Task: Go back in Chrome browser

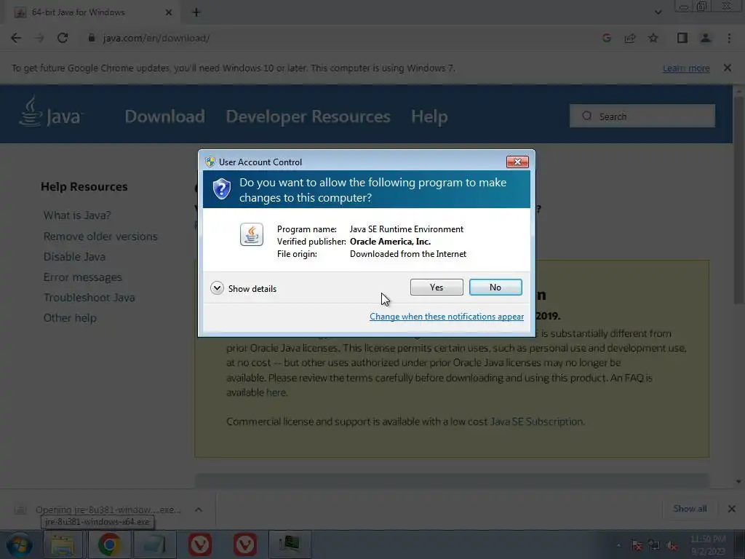Action: click(x=16, y=38)
